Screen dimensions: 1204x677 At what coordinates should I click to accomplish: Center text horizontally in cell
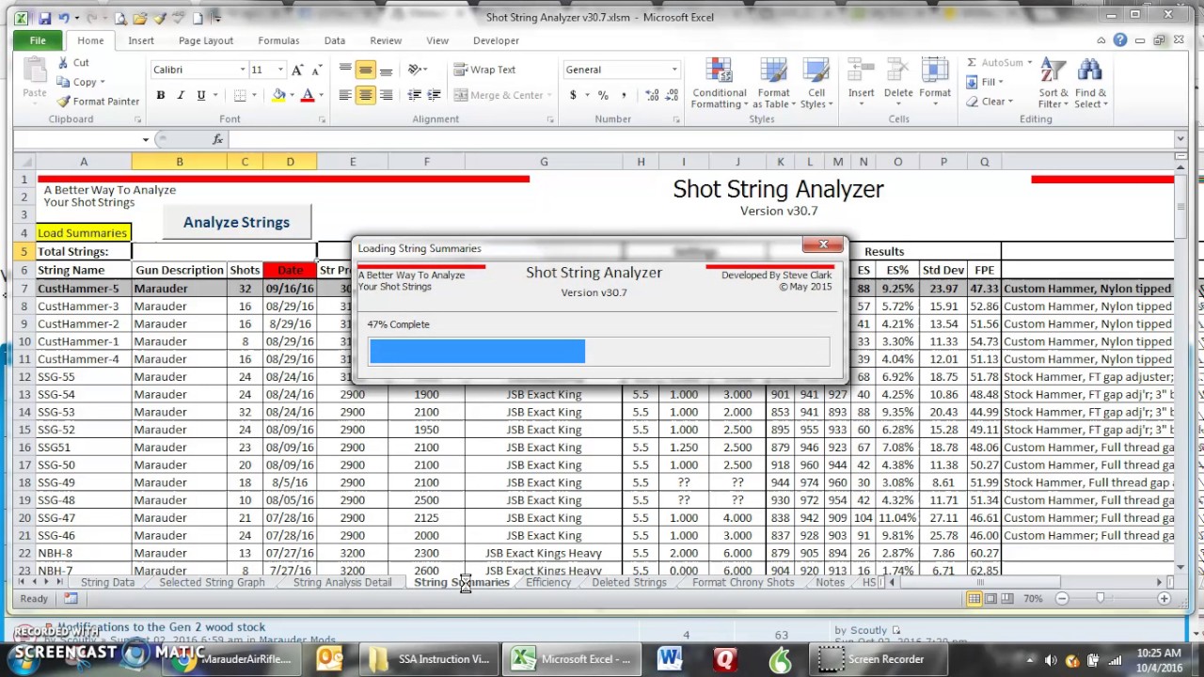click(365, 95)
